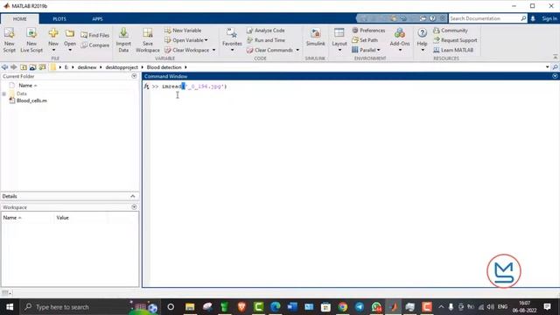Open Google Chrome from the taskbar
The height and width of the screenshot is (315, 560).
342,307
